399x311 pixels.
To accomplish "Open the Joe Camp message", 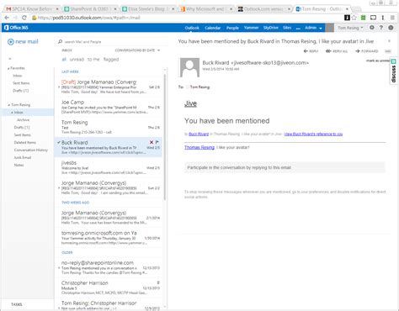I will (x=109, y=107).
